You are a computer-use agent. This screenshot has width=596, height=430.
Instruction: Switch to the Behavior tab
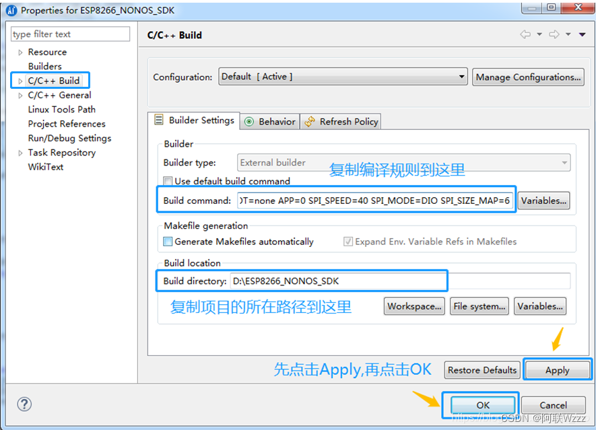(270, 122)
